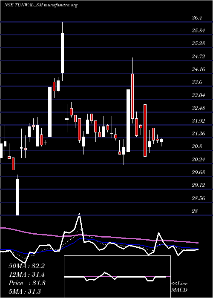Viewport: 213px width, 298px height.
Task: Click the 32.48 price axis label
Action: 199,108
